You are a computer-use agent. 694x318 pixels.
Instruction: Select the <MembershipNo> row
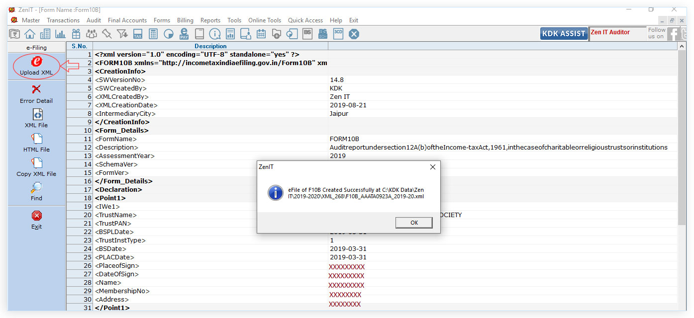tap(372, 291)
